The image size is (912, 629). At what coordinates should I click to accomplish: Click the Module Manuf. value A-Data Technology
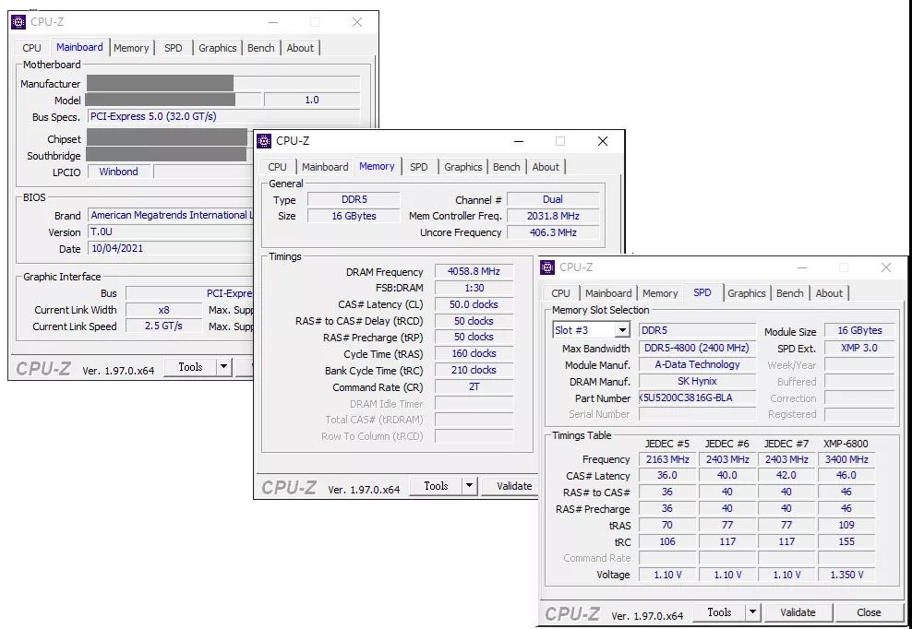(697, 364)
